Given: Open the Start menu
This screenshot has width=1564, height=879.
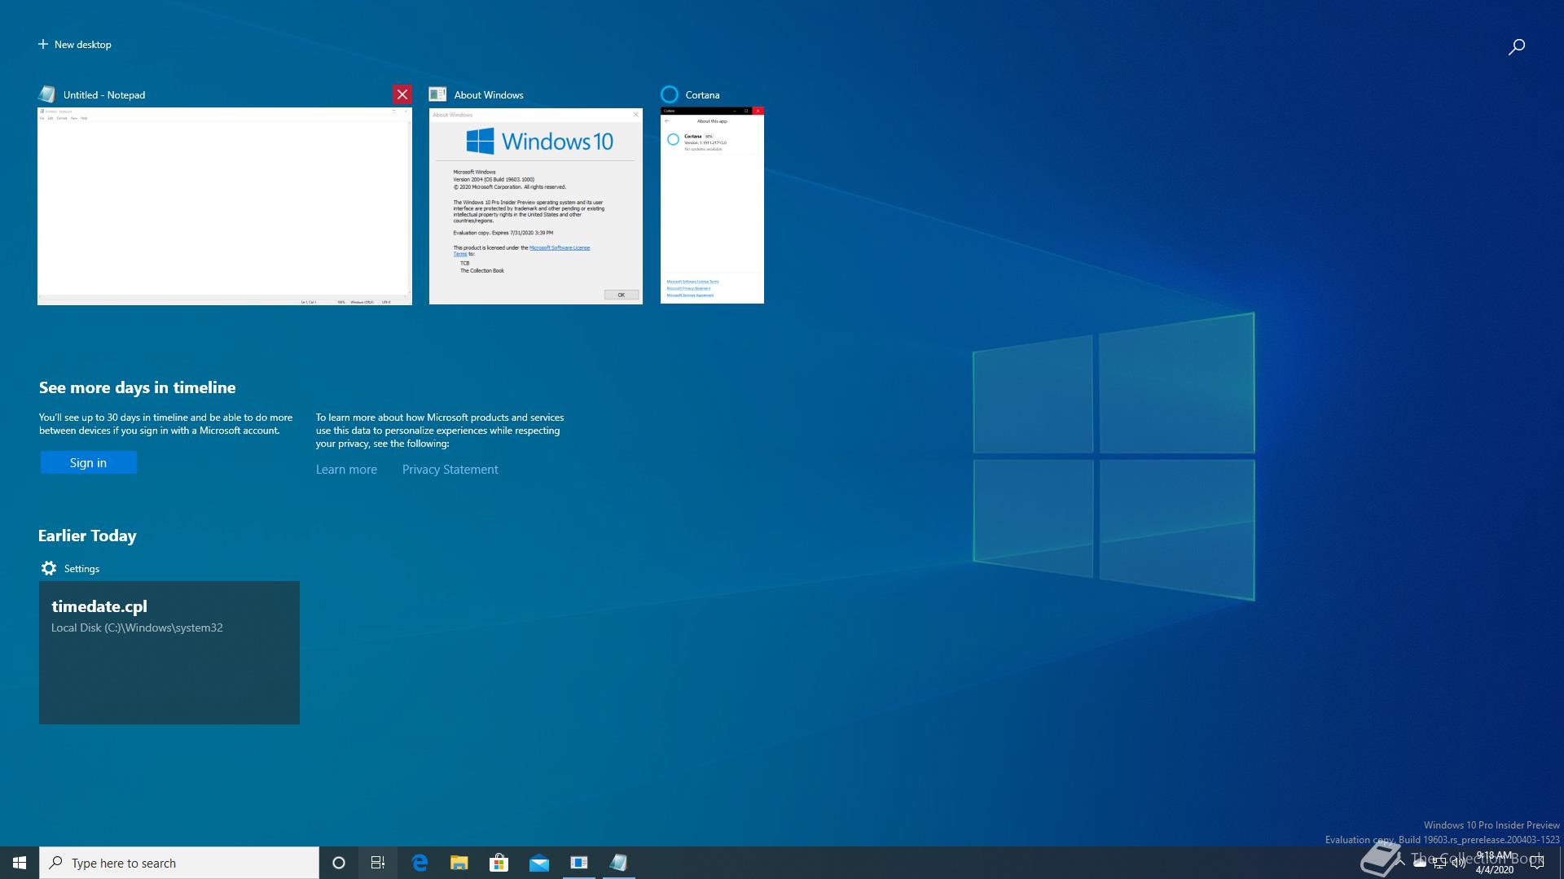Looking at the screenshot, I should click(20, 863).
